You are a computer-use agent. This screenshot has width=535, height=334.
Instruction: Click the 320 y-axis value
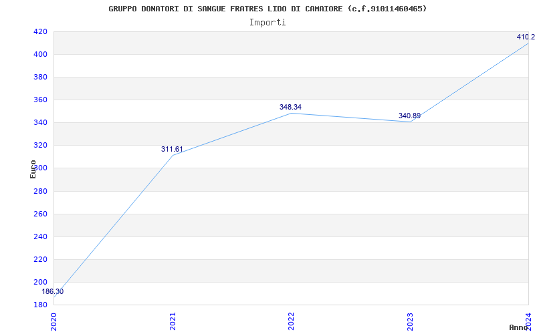tap(40, 146)
